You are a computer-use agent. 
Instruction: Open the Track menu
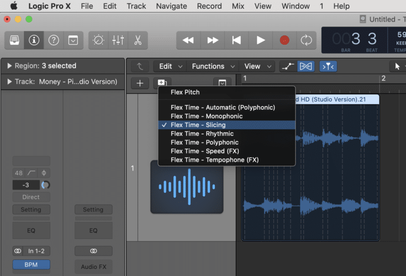click(136, 6)
